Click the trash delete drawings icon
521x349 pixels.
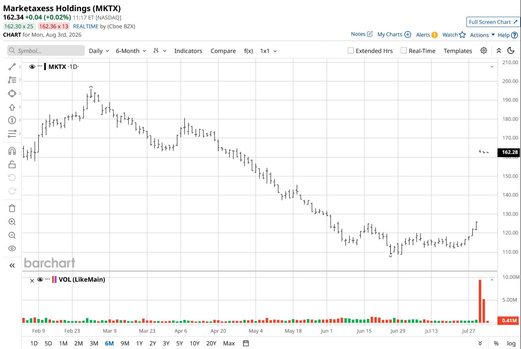tap(12, 208)
